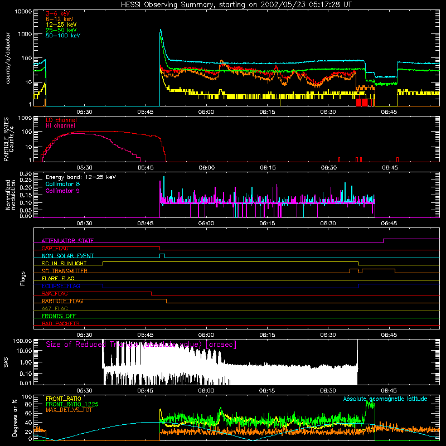Click the 10000 tick on counts axis
The height and width of the screenshot is (446, 446).
pyautogui.click(x=23, y=12)
